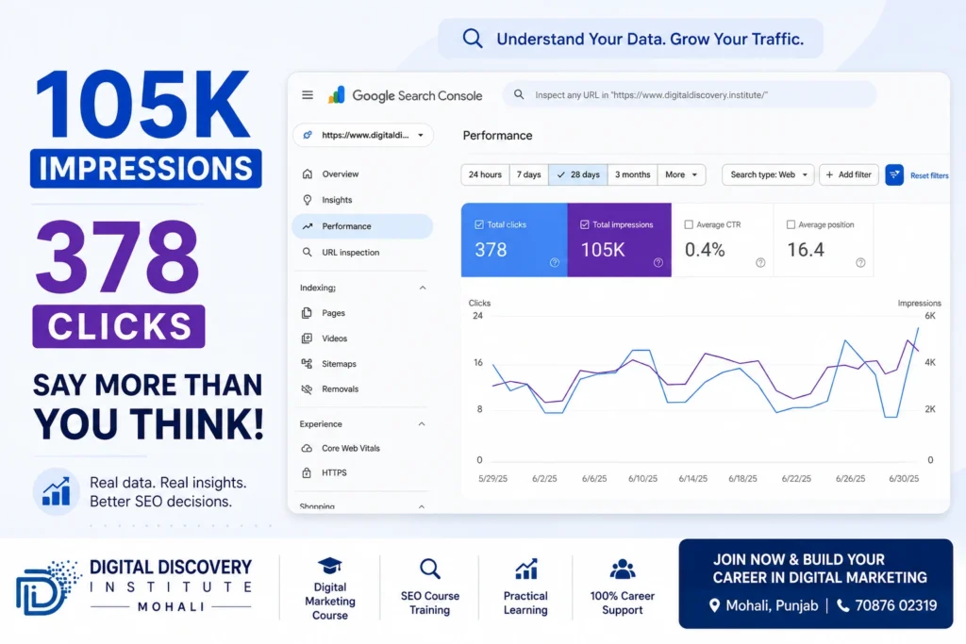Screen dimensions: 966x644
Task: Click the URL inspection search magnifier icon
Action: pyautogui.click(x=519, y=94)
